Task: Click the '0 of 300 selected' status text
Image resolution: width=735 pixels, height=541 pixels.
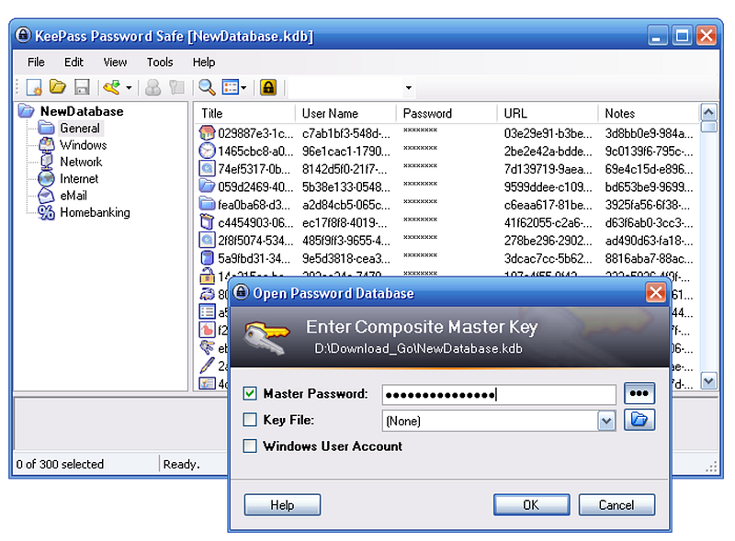Action: pyautogui.click(x=60, y=465)
